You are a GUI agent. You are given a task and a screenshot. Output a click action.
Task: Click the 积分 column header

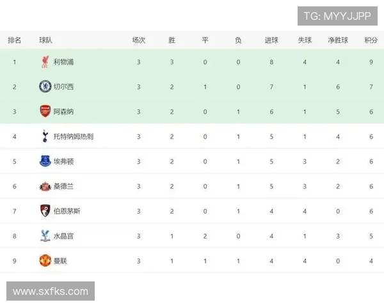coord(371,40)
